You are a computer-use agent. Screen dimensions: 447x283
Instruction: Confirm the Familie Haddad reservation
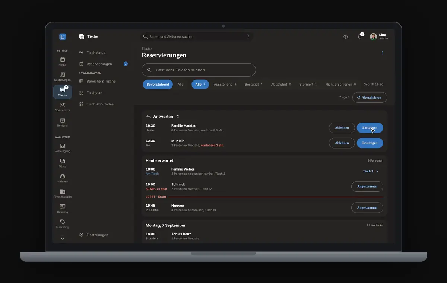coord(370,128)
